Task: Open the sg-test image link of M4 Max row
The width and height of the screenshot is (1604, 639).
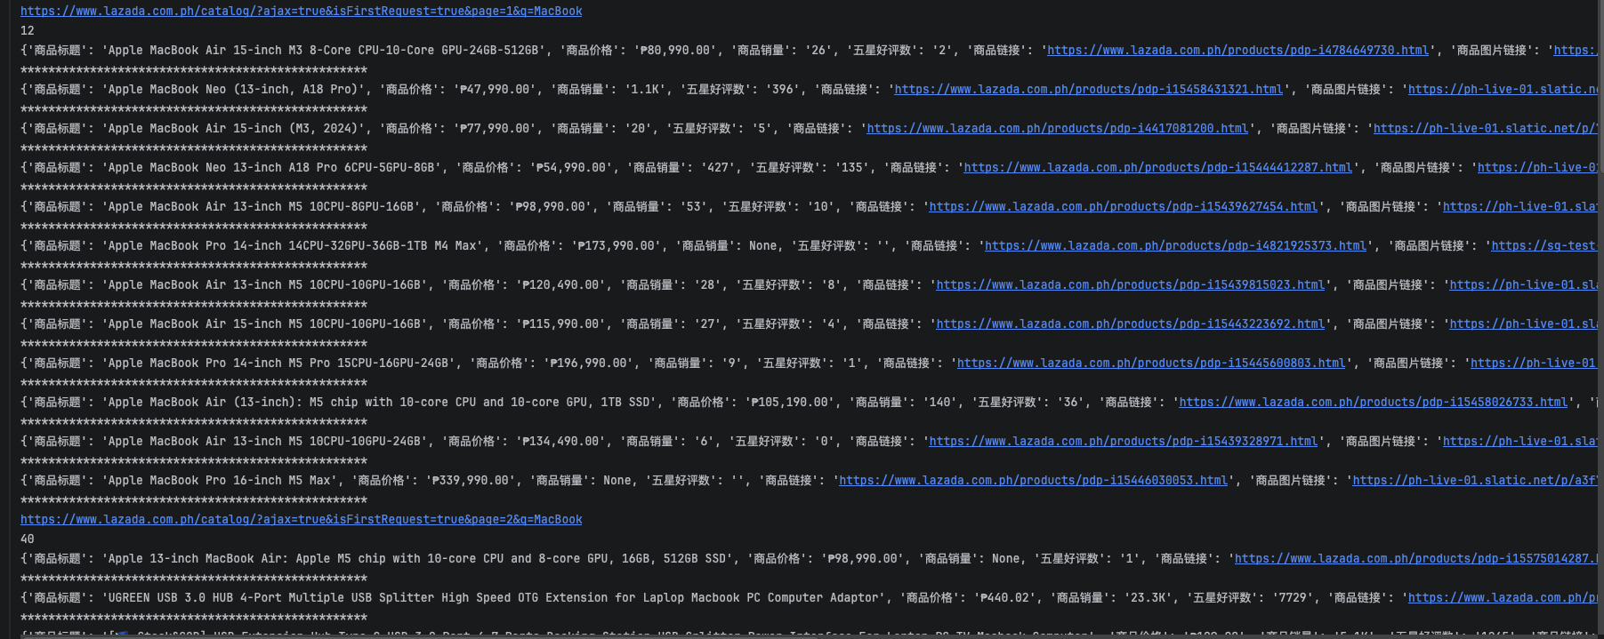Action: tap(1546, 246)
